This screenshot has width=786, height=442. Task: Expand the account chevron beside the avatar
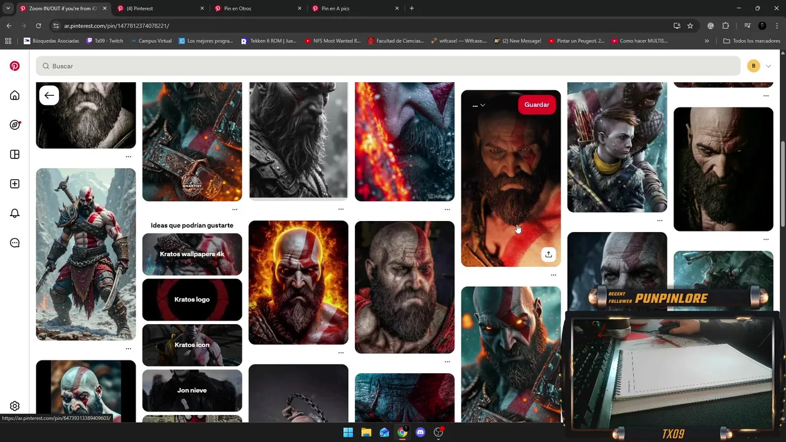click(x=768, y=66)
